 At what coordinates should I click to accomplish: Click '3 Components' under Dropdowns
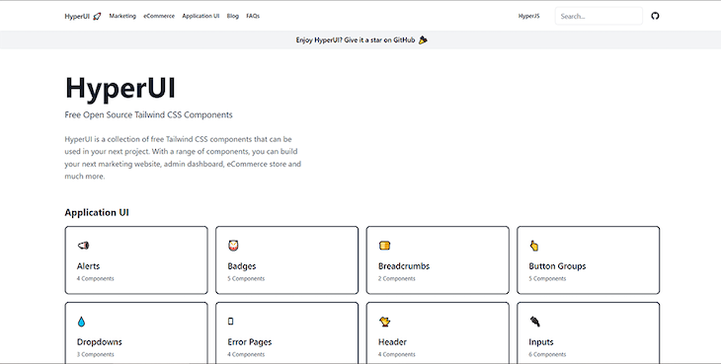pyautogui.click(x=95, y=354)
